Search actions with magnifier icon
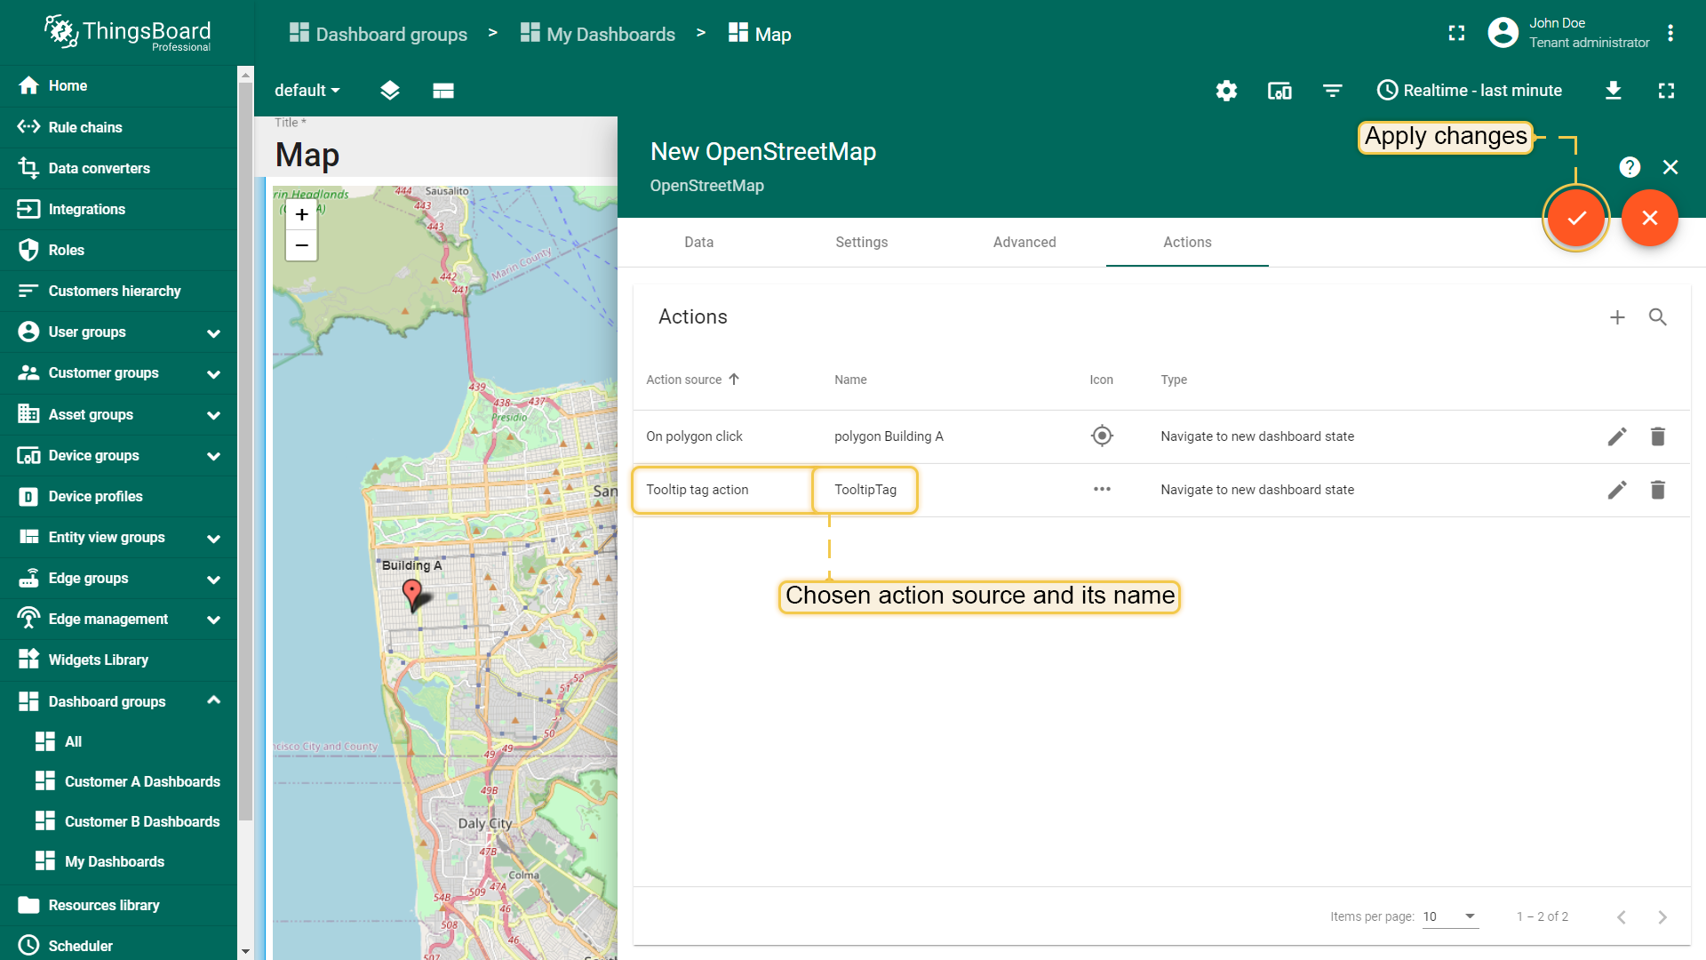Image resolution: width=1706 pixels, height=960 pixels. 1658,317
